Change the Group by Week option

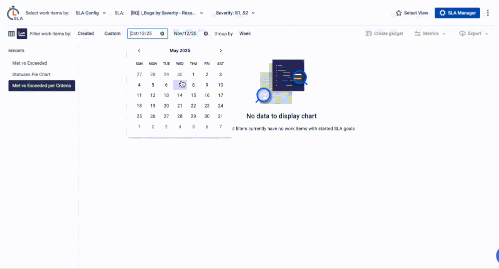click(245, 34)
